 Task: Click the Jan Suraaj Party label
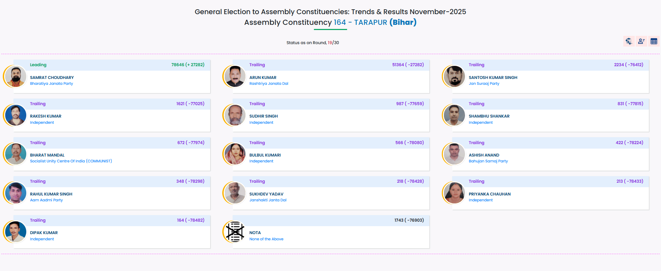484,83
